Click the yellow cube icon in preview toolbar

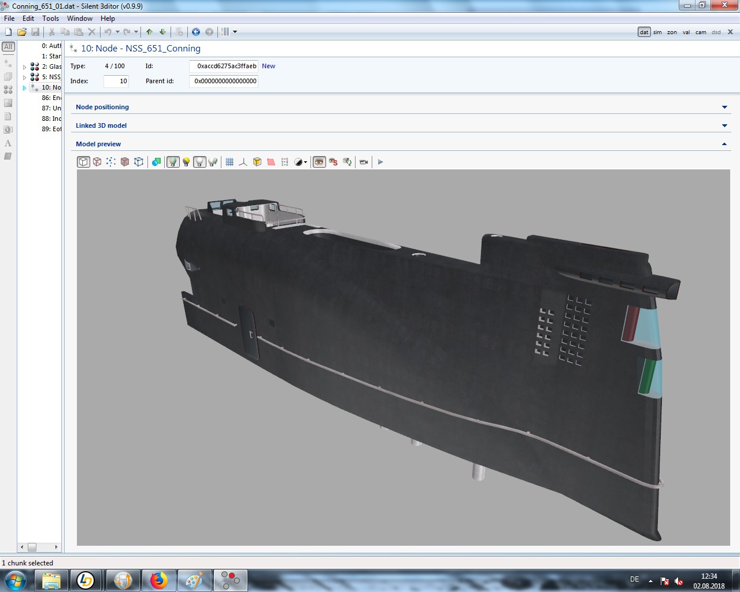point(257,162)
